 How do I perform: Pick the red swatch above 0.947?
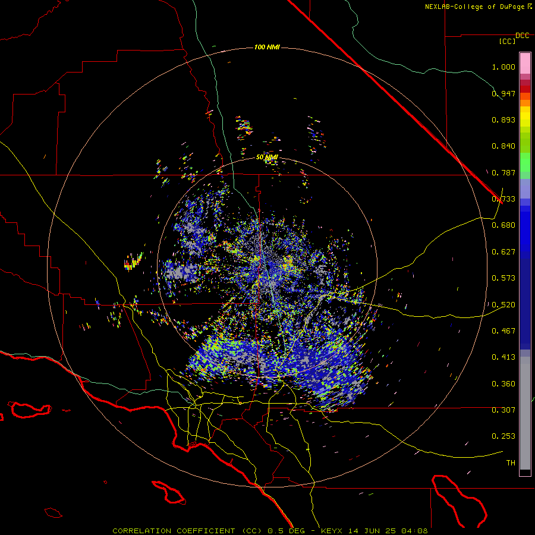click(x=525, y=89)
